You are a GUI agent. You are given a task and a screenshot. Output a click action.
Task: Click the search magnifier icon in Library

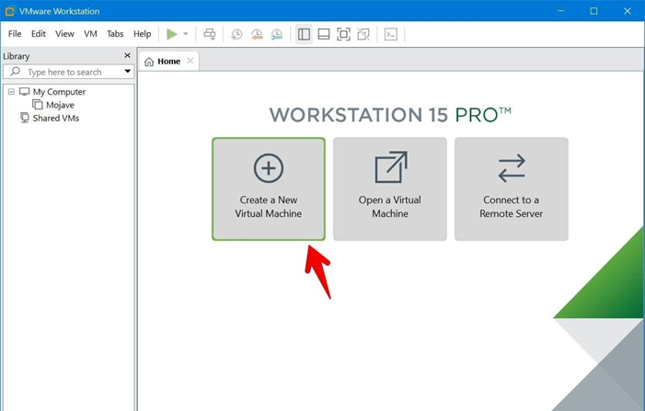pyautogui.click(x=16, y=72)
